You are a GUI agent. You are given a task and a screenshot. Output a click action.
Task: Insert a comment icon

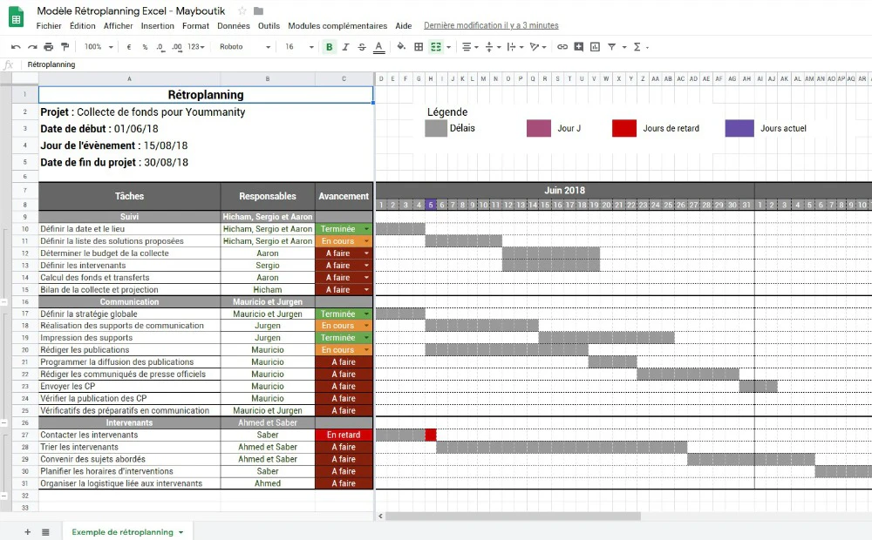pos(579,47)
